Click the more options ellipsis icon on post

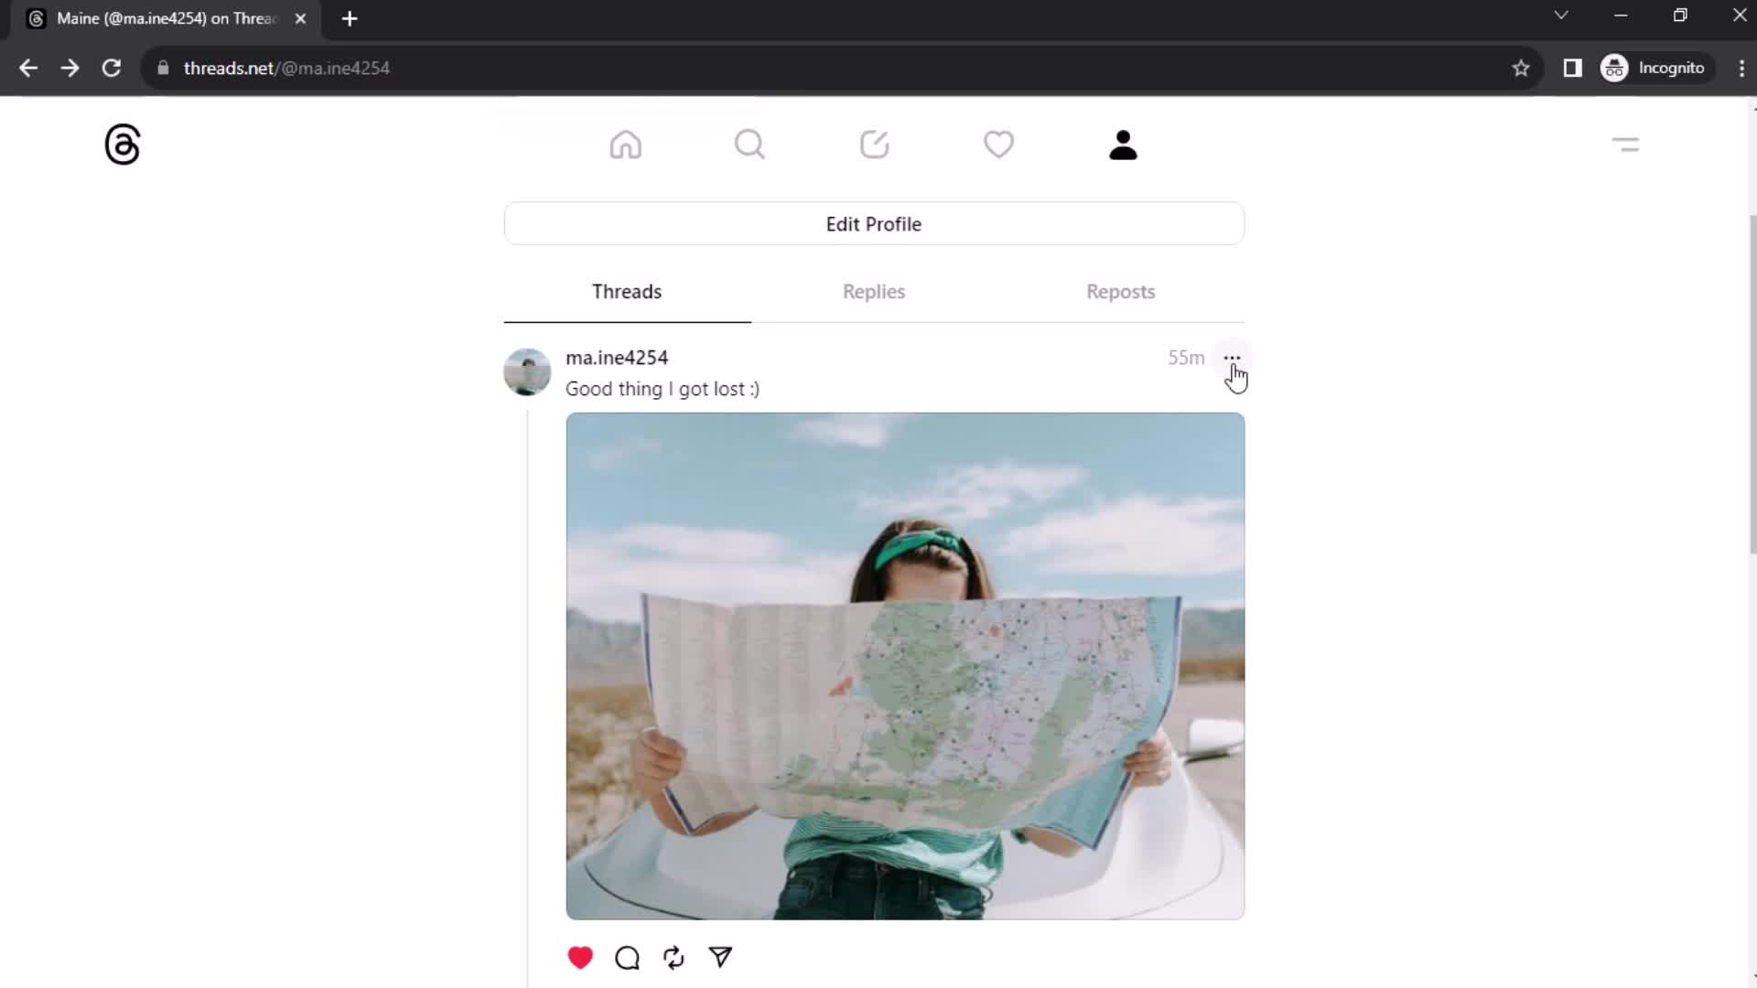coord(1232,357)
